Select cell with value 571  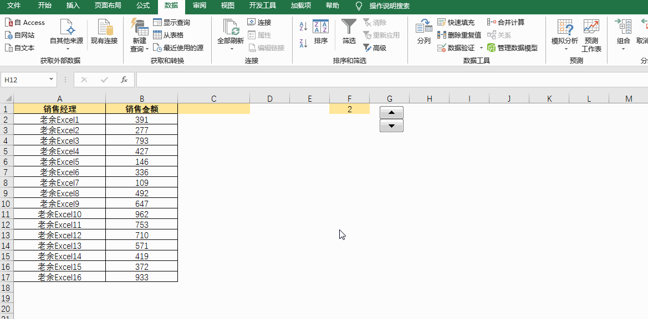(x=142, y=245)
